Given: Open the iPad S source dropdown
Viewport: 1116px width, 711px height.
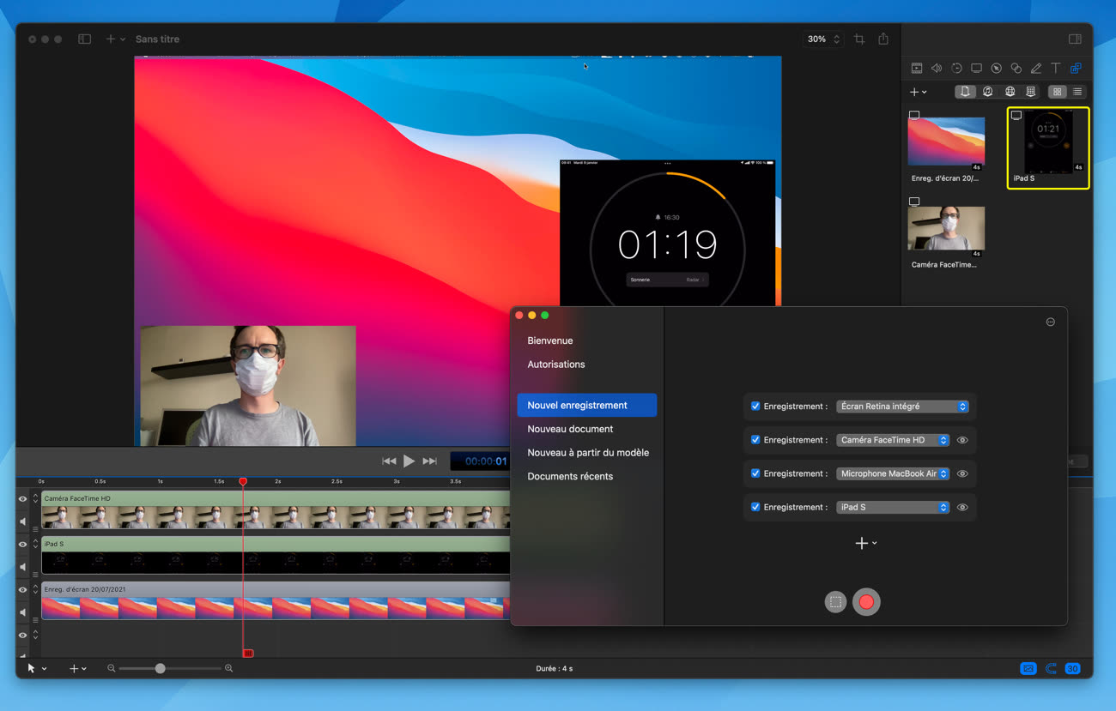Looking at the screenshot, I should pyautogui.click(x=893, y=507).
